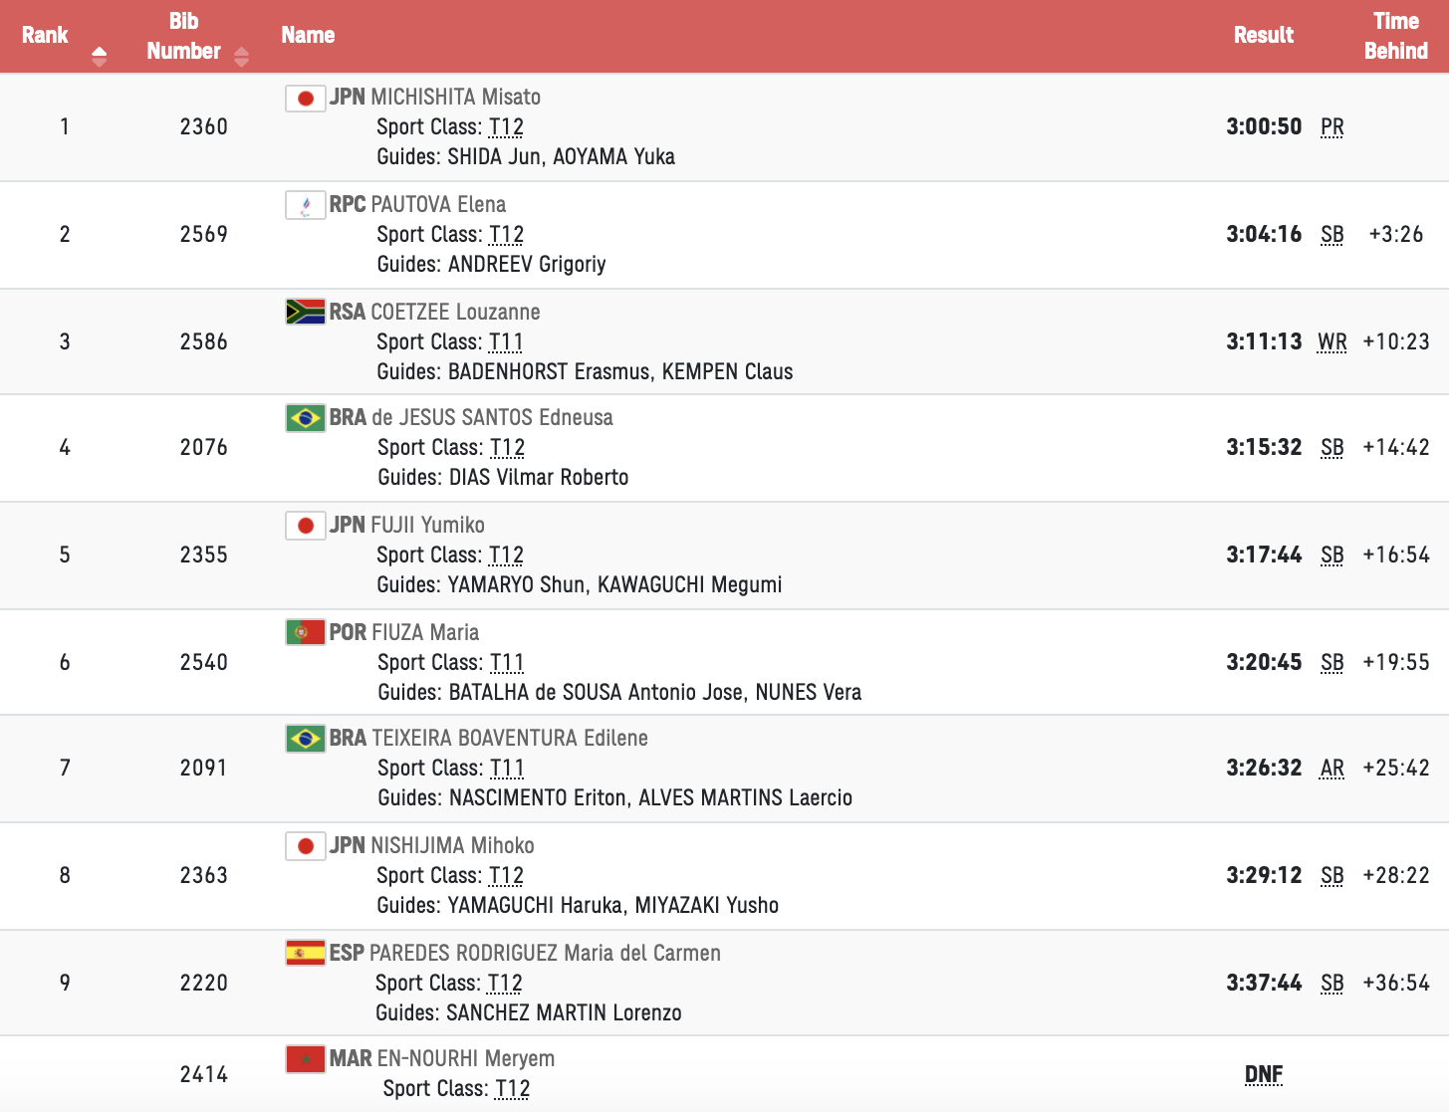Click the RPC flag beside PAUTOVA Elena
This screenshot has height=1112, width=1449.
point(306,205)
